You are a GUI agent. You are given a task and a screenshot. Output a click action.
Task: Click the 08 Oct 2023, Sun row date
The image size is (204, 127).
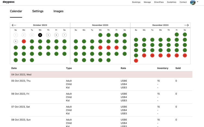coord(21,120)
